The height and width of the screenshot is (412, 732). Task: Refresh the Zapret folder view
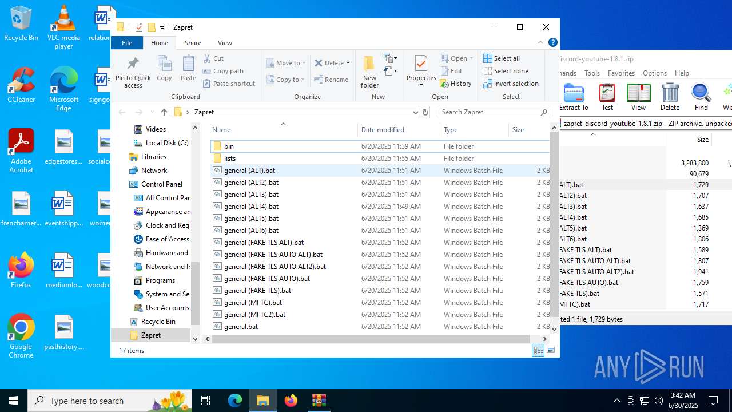[425, 112]
